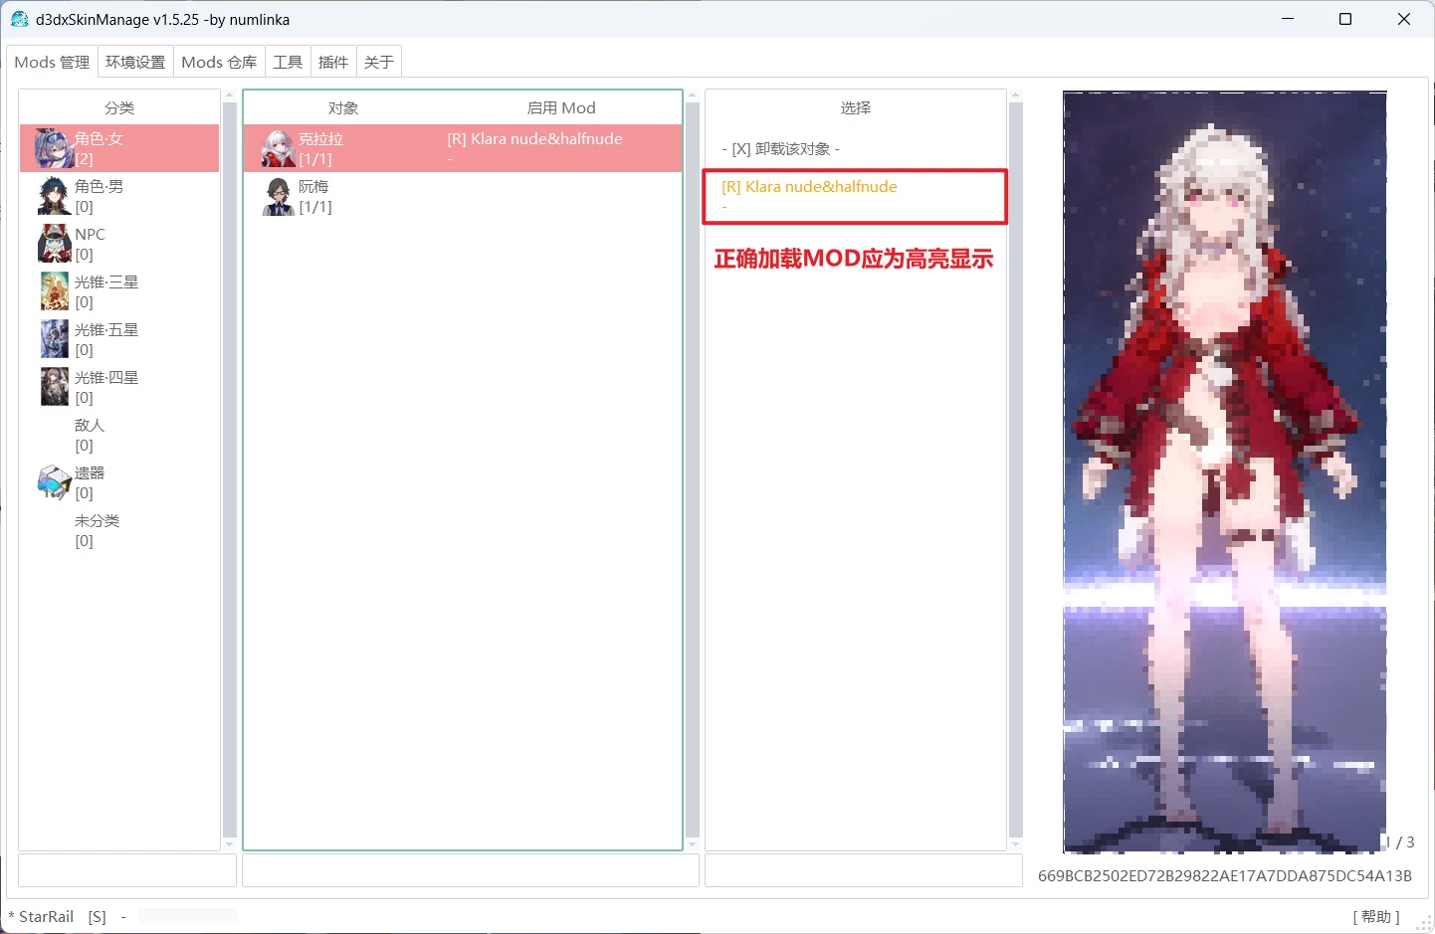Click the 帮助 link in status bar
This screenshot has width=1435, height=934.
[x=1376, y=916]
